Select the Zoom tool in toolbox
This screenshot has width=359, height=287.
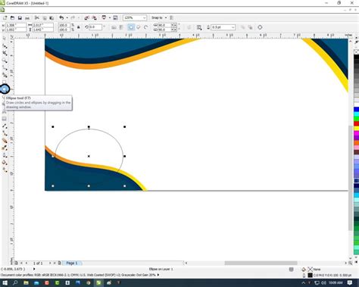coord(5,61)
